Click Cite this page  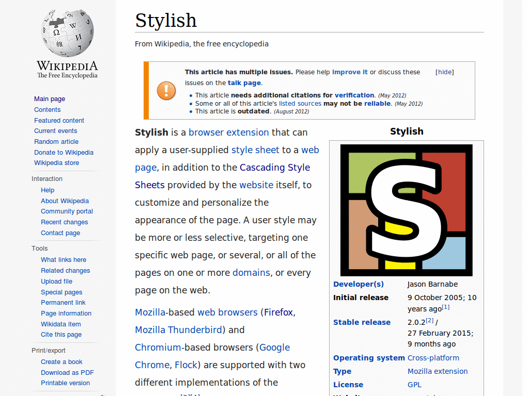click(x=61, y=335)
